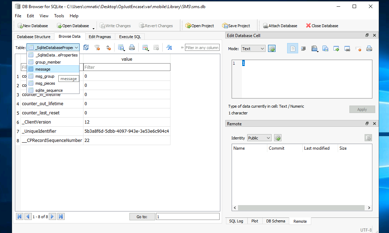Select sqlite_sequence in the table list

(x=53, y=90)
